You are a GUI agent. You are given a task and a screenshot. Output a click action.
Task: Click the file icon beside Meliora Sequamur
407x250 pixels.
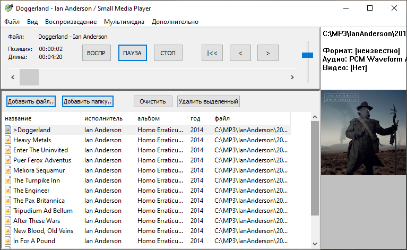tap(8, 170)
